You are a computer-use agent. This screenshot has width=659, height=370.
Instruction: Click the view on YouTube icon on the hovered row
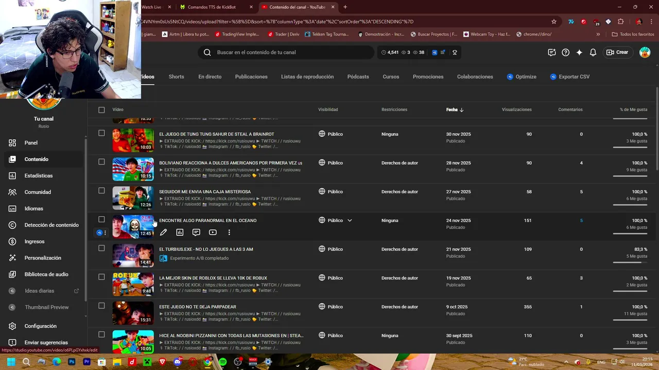[x=213, y=232]
